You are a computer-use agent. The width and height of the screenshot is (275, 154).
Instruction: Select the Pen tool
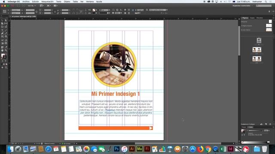point(2,33)
